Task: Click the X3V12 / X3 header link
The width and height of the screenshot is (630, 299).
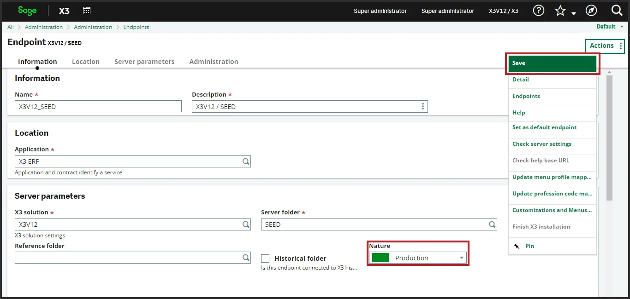Action: [x=504, y=11]
